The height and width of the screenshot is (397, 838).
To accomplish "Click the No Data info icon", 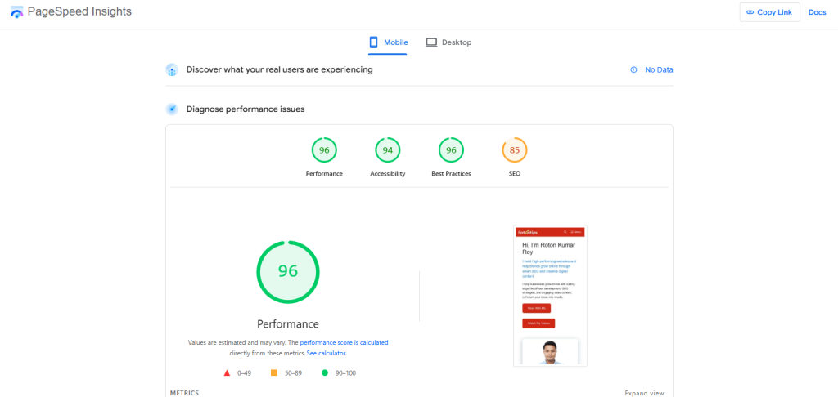I will click(634, 70).
